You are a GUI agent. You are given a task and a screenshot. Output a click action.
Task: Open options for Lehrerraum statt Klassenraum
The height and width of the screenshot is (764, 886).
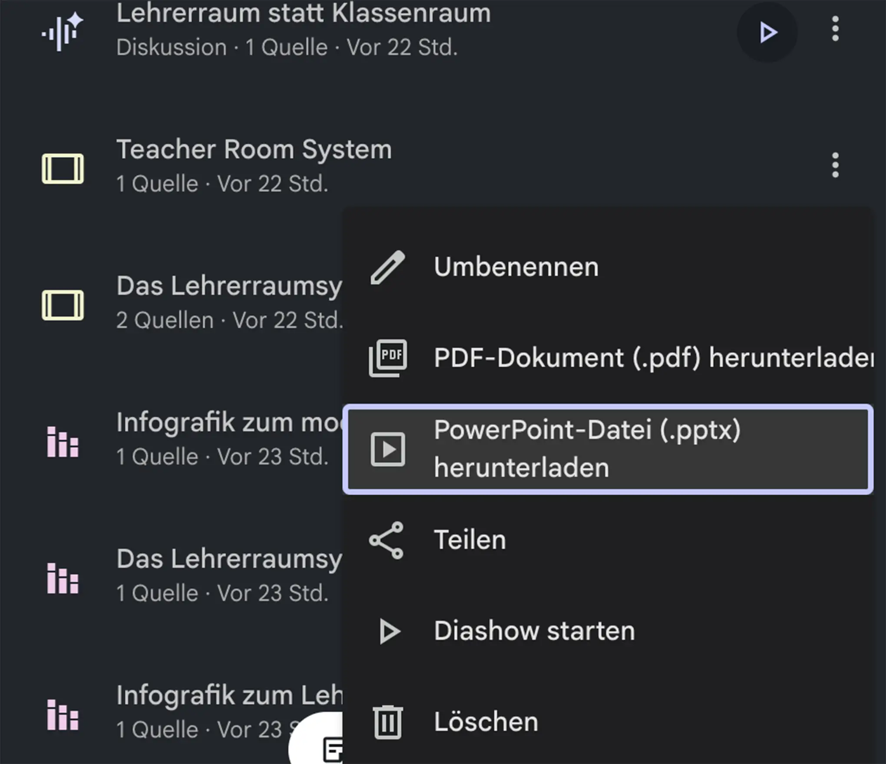click(835, 29)
